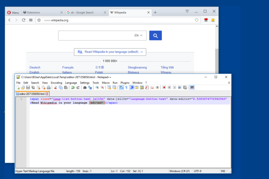This screenshot has height=179, width=269.
Task: Open the Edit menu in Notepad++
Action: click(x=26, y=83)
